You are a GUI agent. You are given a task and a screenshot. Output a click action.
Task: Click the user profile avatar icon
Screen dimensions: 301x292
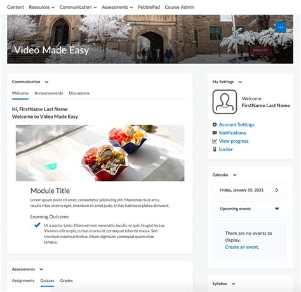tap(225, 102)
